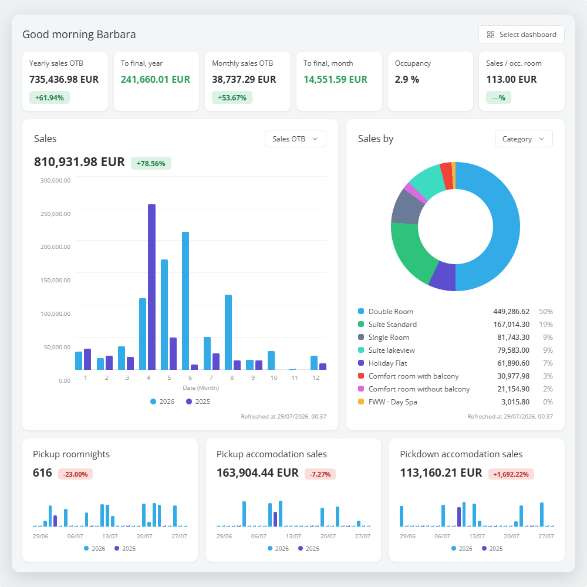This screenshot has width=587, height=587.
Task: Click the large blue Double Room donut segment
Action: 506,227
